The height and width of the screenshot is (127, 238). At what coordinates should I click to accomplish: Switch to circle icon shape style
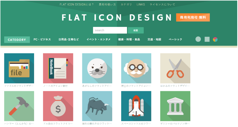(198, 39)
